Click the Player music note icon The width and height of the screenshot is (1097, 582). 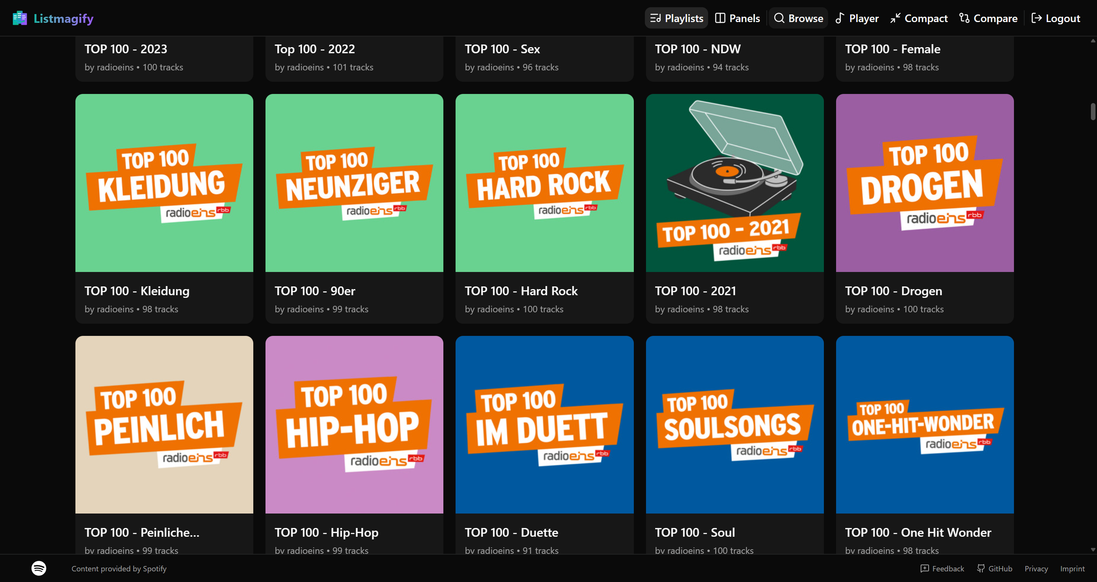point(840,18)
